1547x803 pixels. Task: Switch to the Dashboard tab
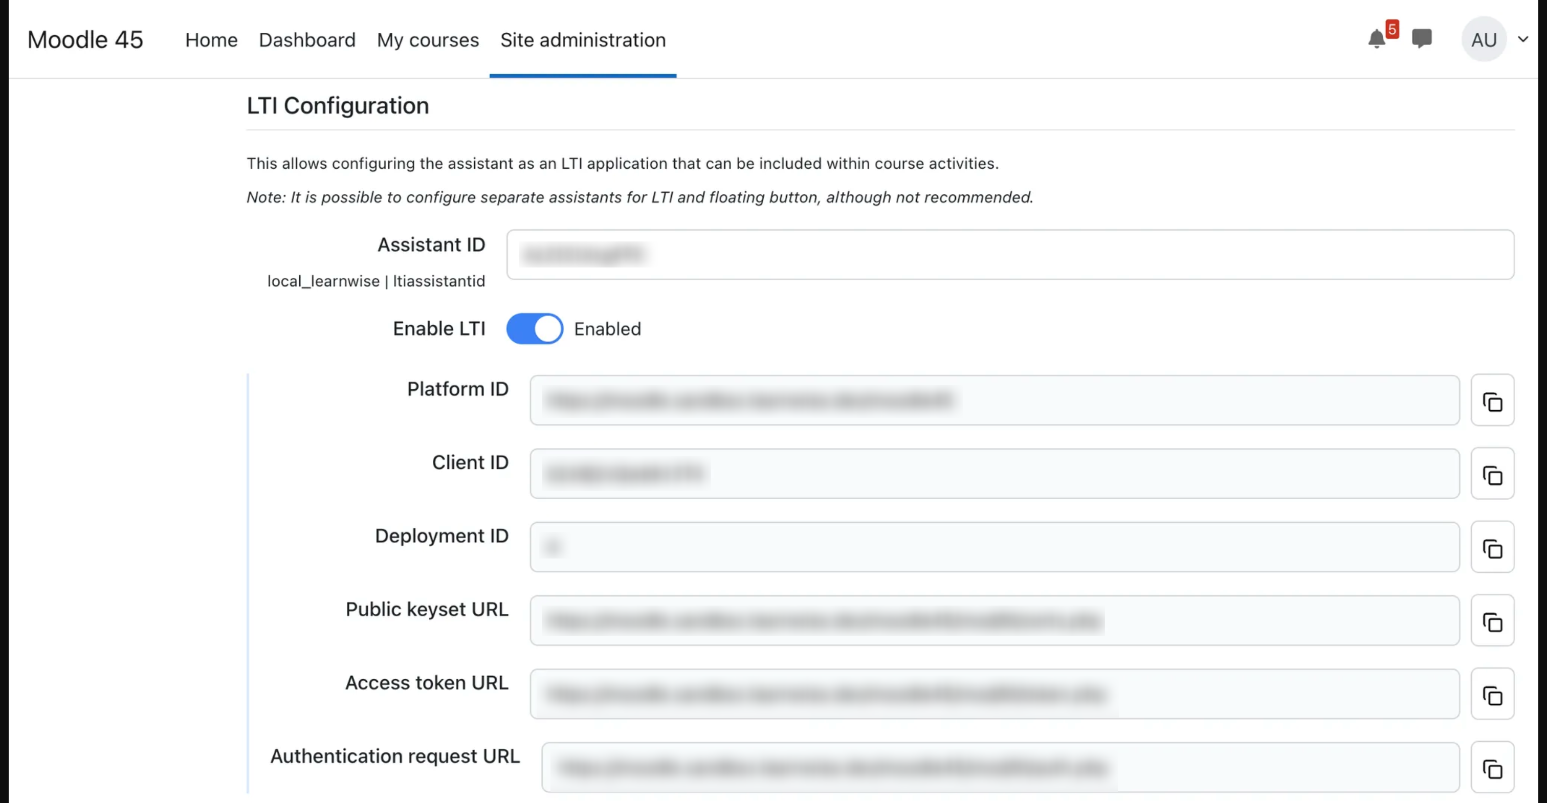point(307,40)
